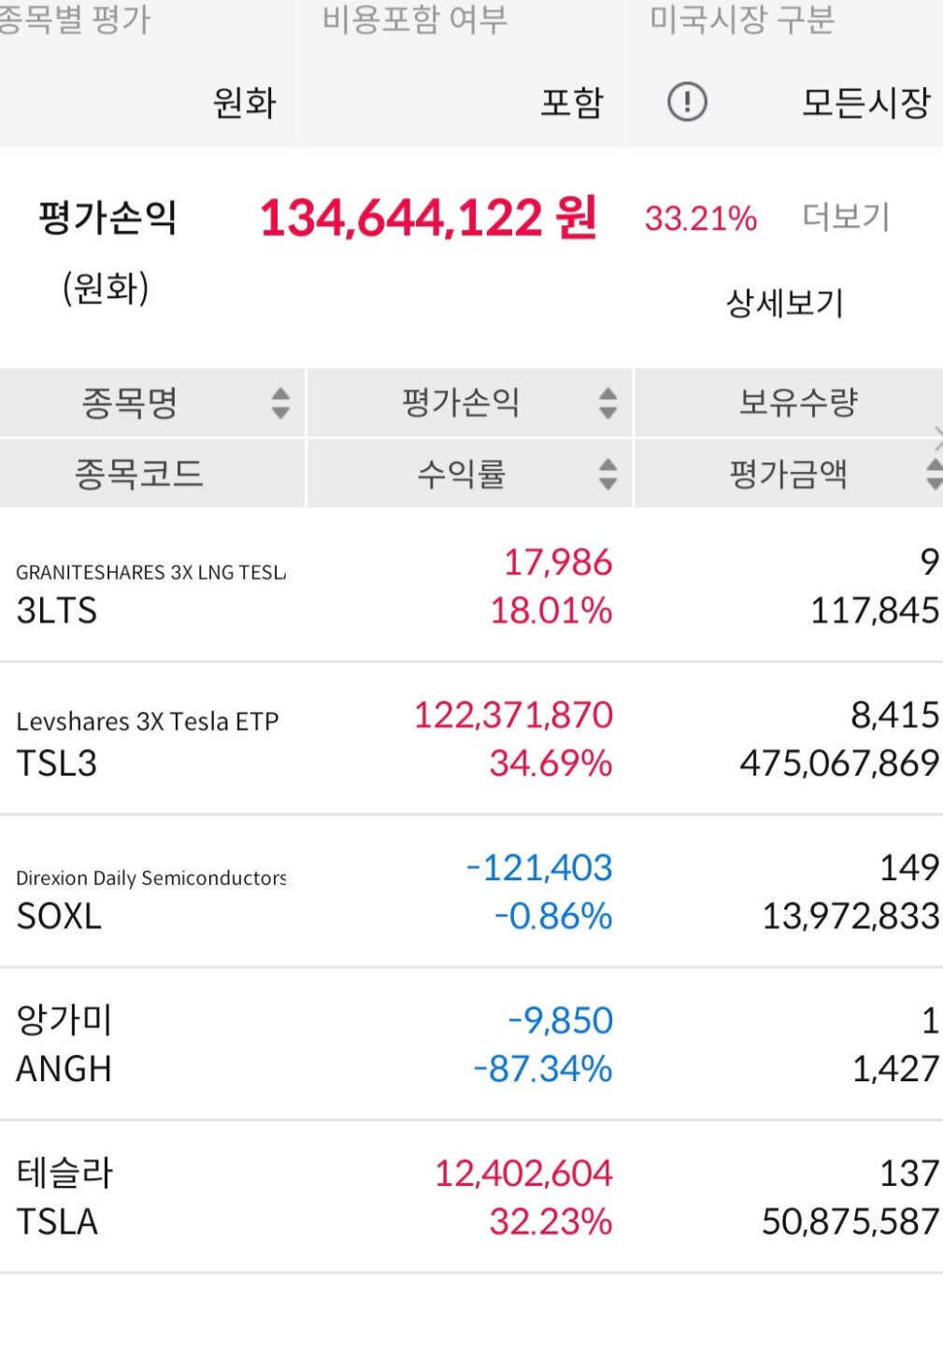
Task: Tap the info icon next to 미국시장 구분
Action: coord(687,104)
